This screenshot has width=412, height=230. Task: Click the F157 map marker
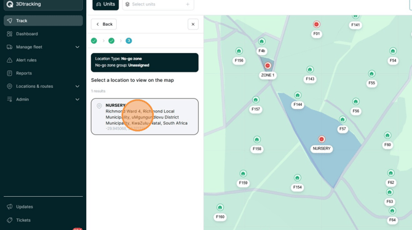[x=256, y=100]
